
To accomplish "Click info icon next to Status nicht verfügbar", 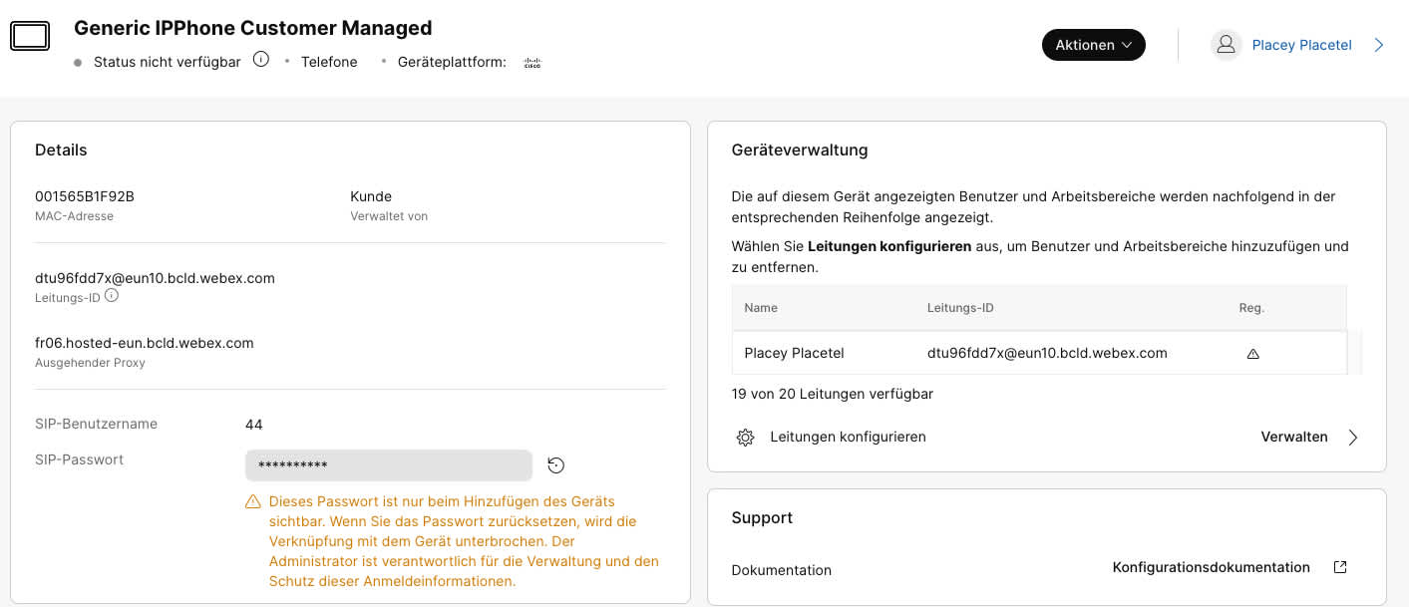I will click(x=261, y=60).
